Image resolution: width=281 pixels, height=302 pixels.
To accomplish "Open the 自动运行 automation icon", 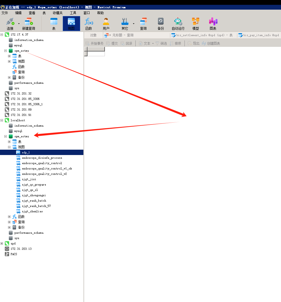I will (178, 24).
